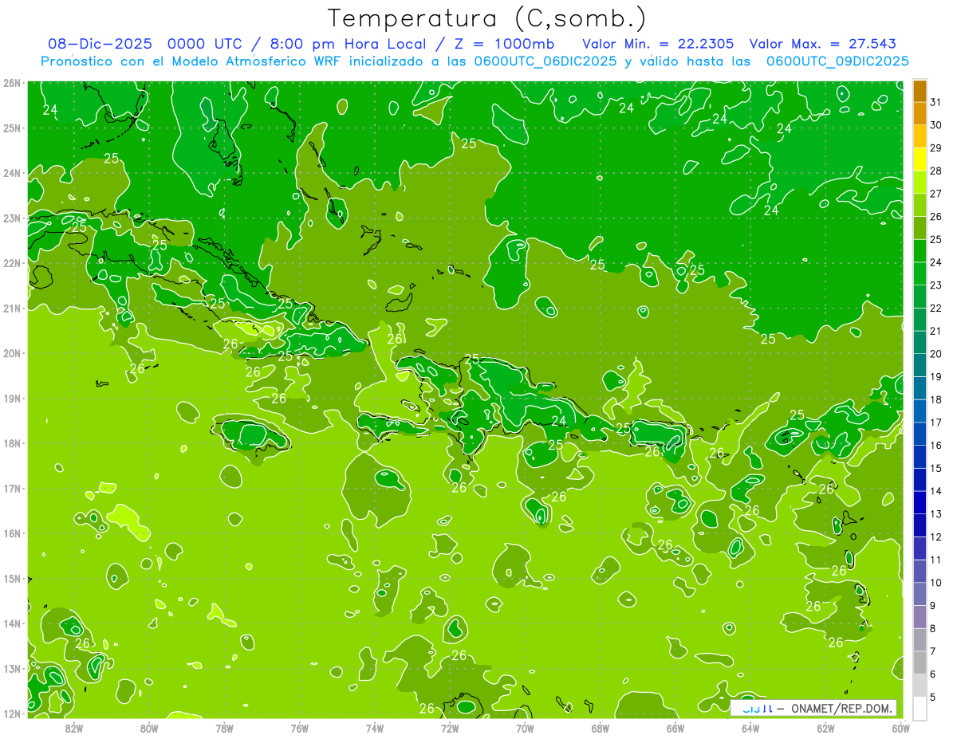Click the longitude axis label 74W

point(375,728)
